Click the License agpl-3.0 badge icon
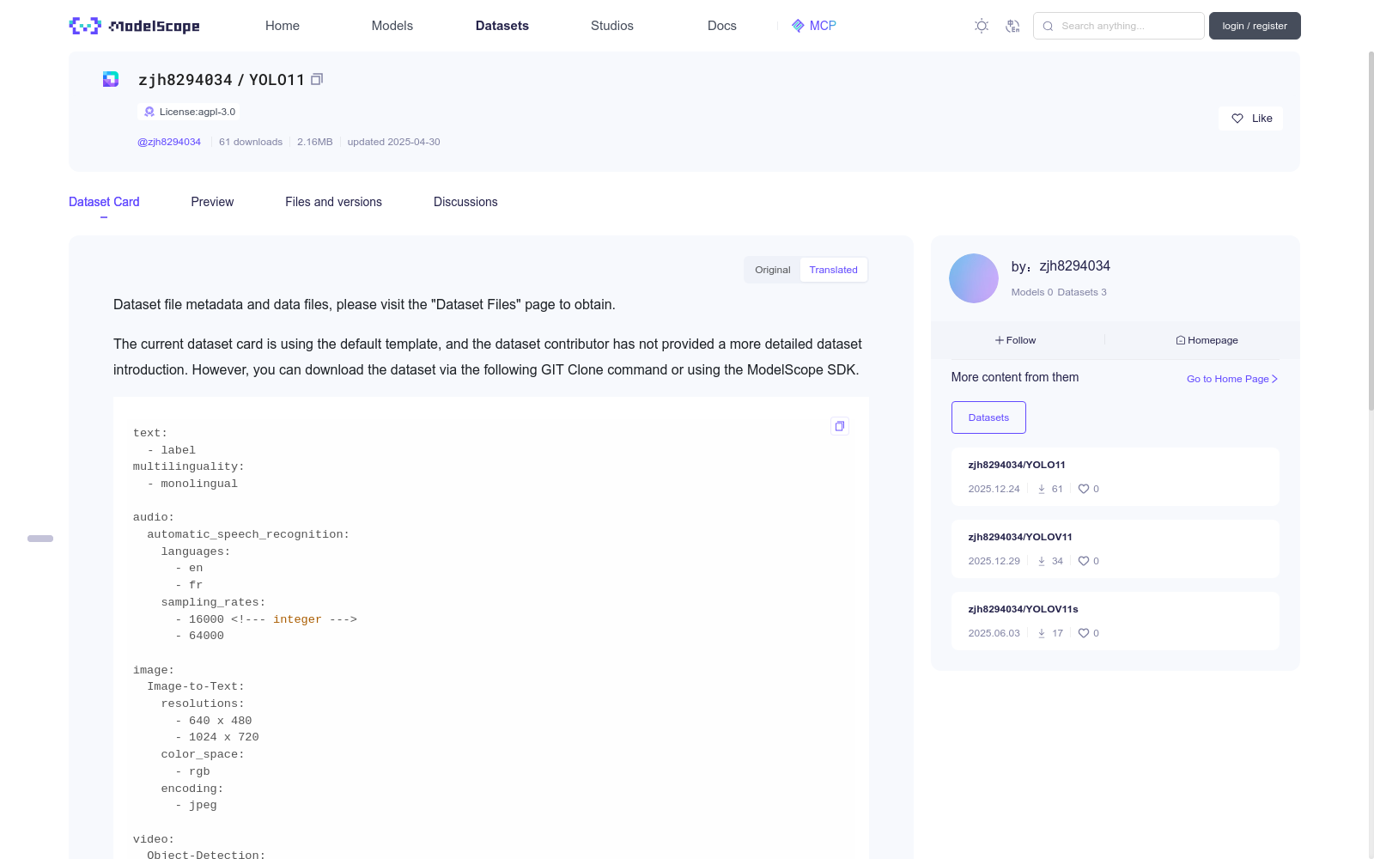Image resolution: width=1374 pixels, height=859 pixels. click(149, 112)
